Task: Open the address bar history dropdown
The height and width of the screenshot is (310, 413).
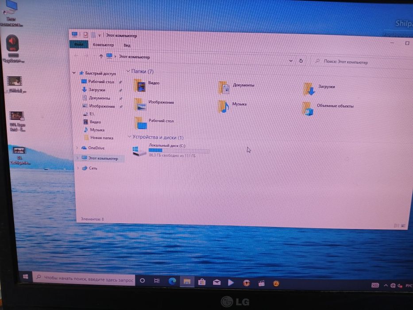Action: [x=291, y=61]
